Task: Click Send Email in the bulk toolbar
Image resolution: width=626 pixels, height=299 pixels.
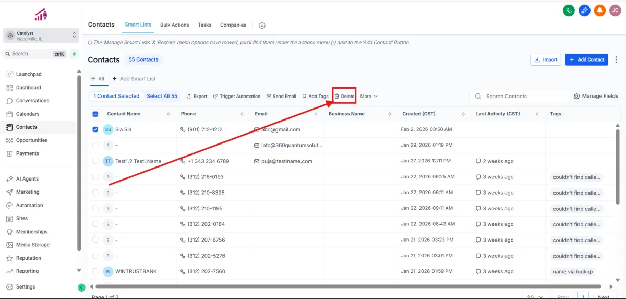Action: (x=281, y=96)
